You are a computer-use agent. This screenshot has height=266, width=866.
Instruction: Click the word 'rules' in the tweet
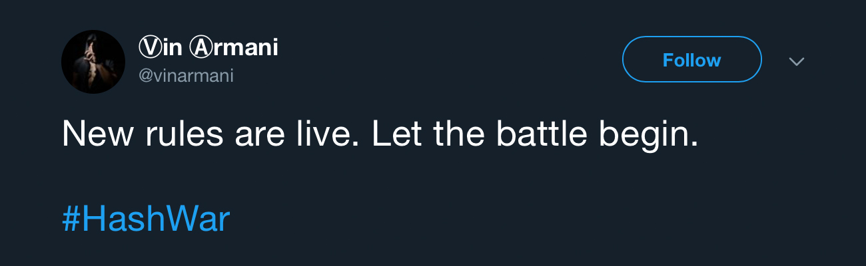coord(185,134)
